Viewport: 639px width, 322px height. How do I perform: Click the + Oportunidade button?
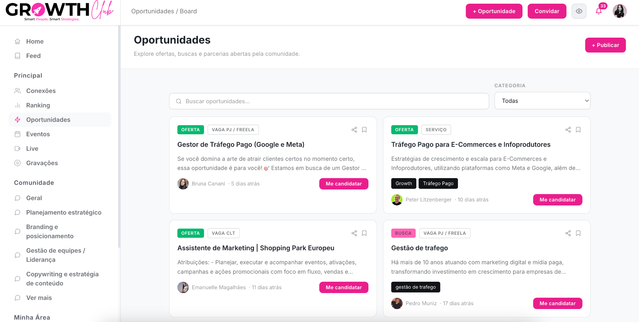(494, 11)
